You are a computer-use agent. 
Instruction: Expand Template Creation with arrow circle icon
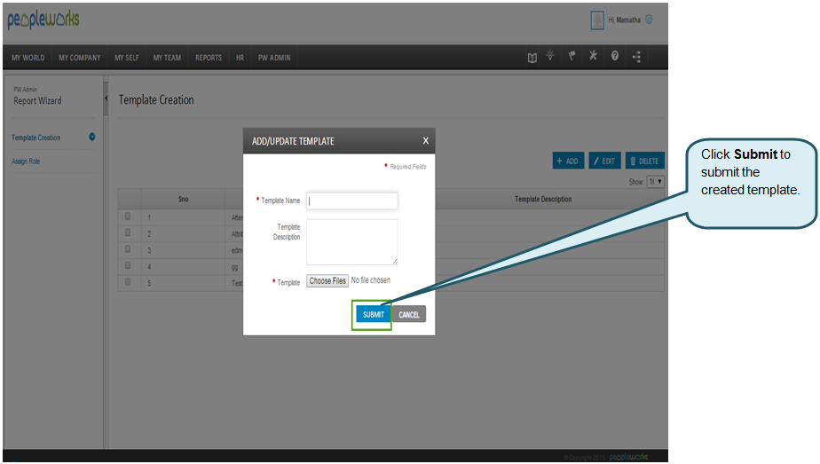tap(92, 138)
